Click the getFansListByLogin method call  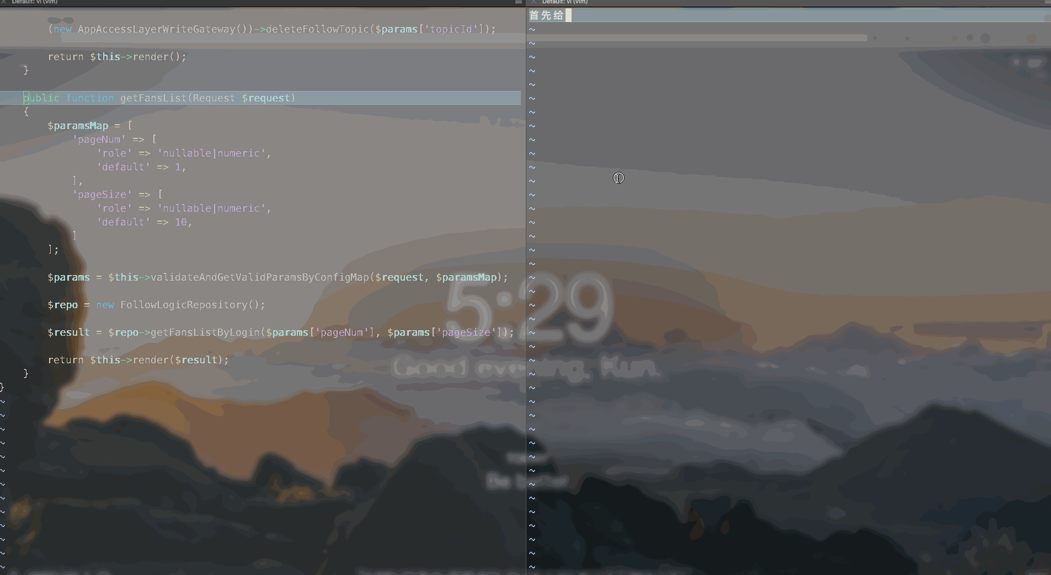[x=205, y=332]
